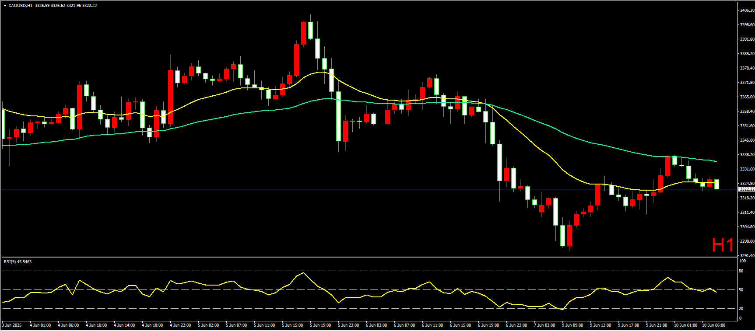The width and height of the screenshot is (755, 331).
Task: Click the current price tag 3322.22
Action: [747, 189]
